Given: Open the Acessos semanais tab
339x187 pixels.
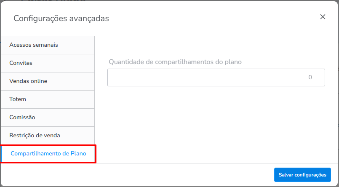Looking at the screenshot, I should click(x=34, y=45).
